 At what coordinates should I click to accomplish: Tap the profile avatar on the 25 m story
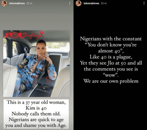click(4, 3)
